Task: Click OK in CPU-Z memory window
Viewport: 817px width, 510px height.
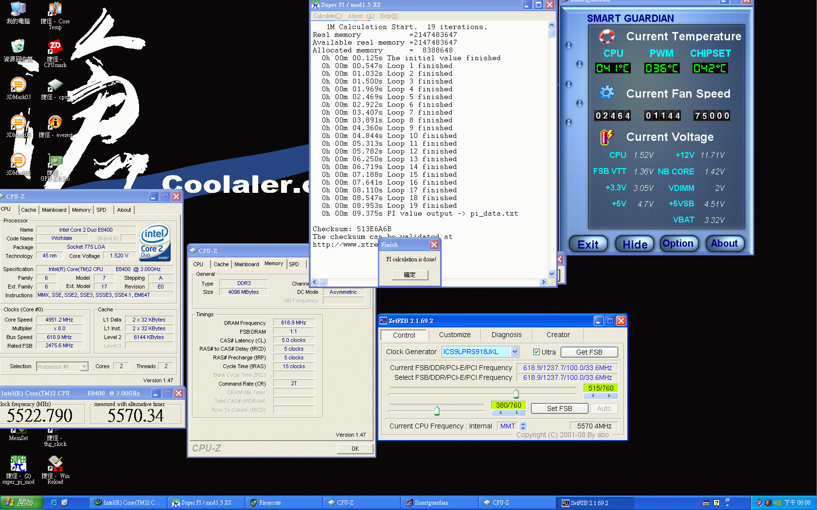Action: coord(355,449)
